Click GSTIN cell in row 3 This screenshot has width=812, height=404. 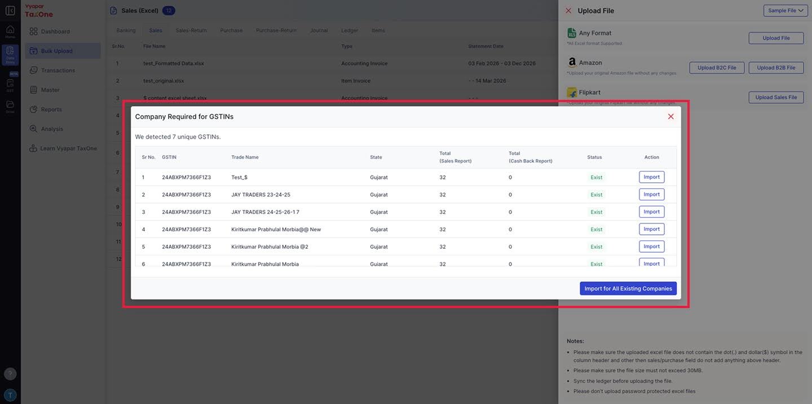pos(186,212)
